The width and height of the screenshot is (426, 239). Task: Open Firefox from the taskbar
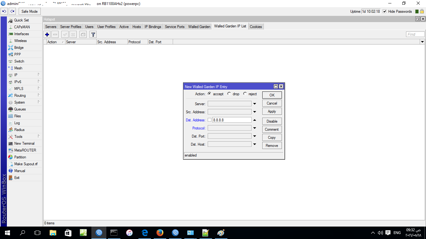coord(160,233)
